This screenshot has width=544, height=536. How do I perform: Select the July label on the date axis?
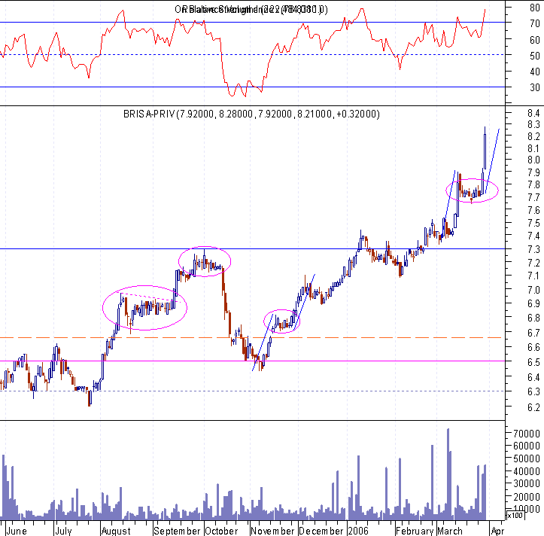pyautogui.click(x=63, y=531)
